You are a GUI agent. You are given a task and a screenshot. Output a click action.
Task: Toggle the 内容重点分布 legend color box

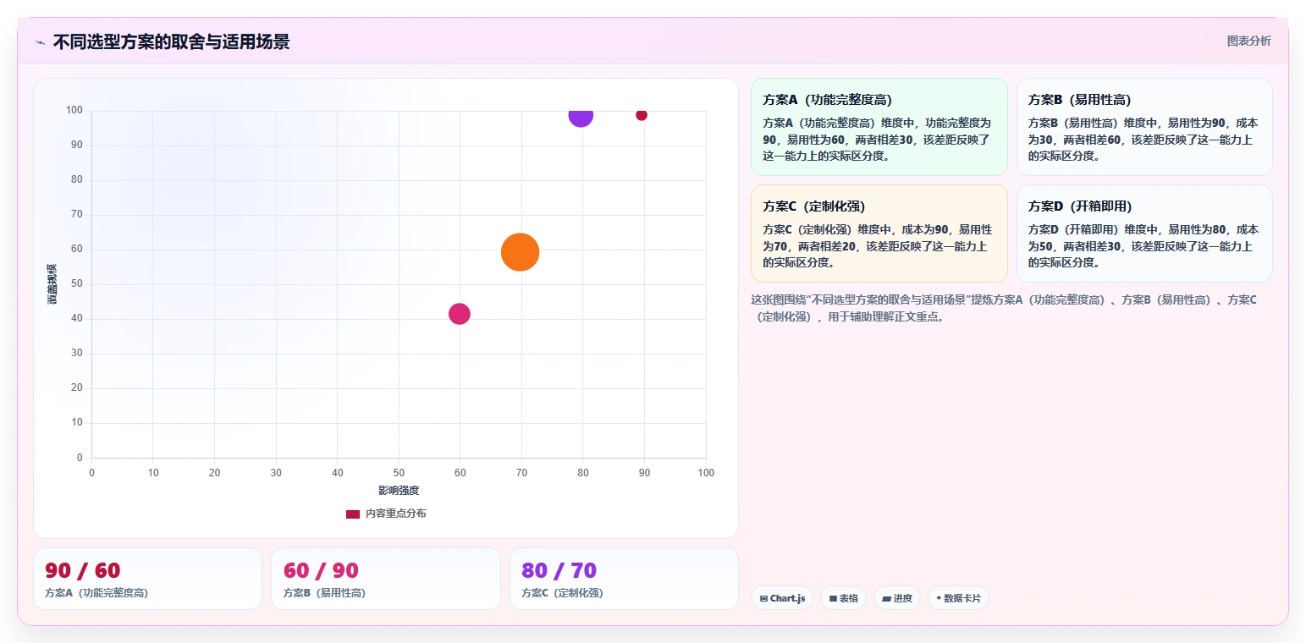coord(353,514)
